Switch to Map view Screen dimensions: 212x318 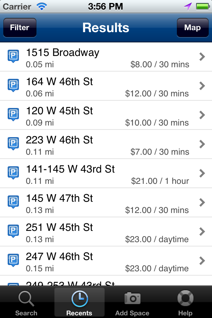(192, 27)
